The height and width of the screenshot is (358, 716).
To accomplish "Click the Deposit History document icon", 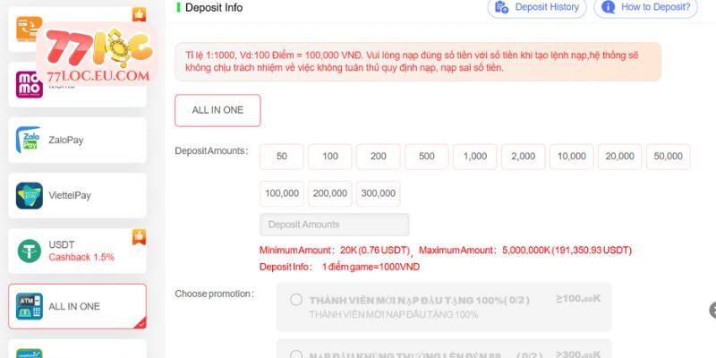I will [502, 7].
